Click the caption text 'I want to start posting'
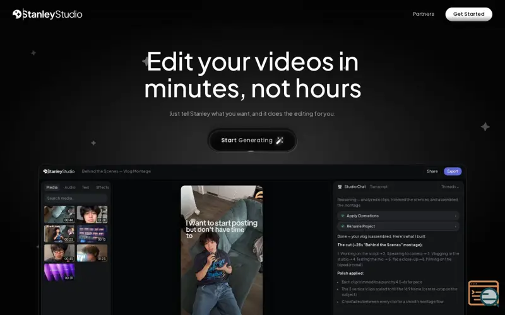This screenshot has height=315, width=505. pyautogui.click(x=222, y=223)
